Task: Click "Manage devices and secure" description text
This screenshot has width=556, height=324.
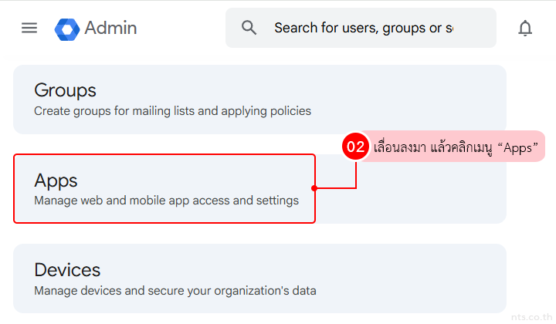Action: coord(175,291)
